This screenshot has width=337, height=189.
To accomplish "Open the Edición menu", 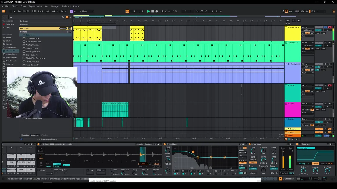I will click(x=15, y=6).
